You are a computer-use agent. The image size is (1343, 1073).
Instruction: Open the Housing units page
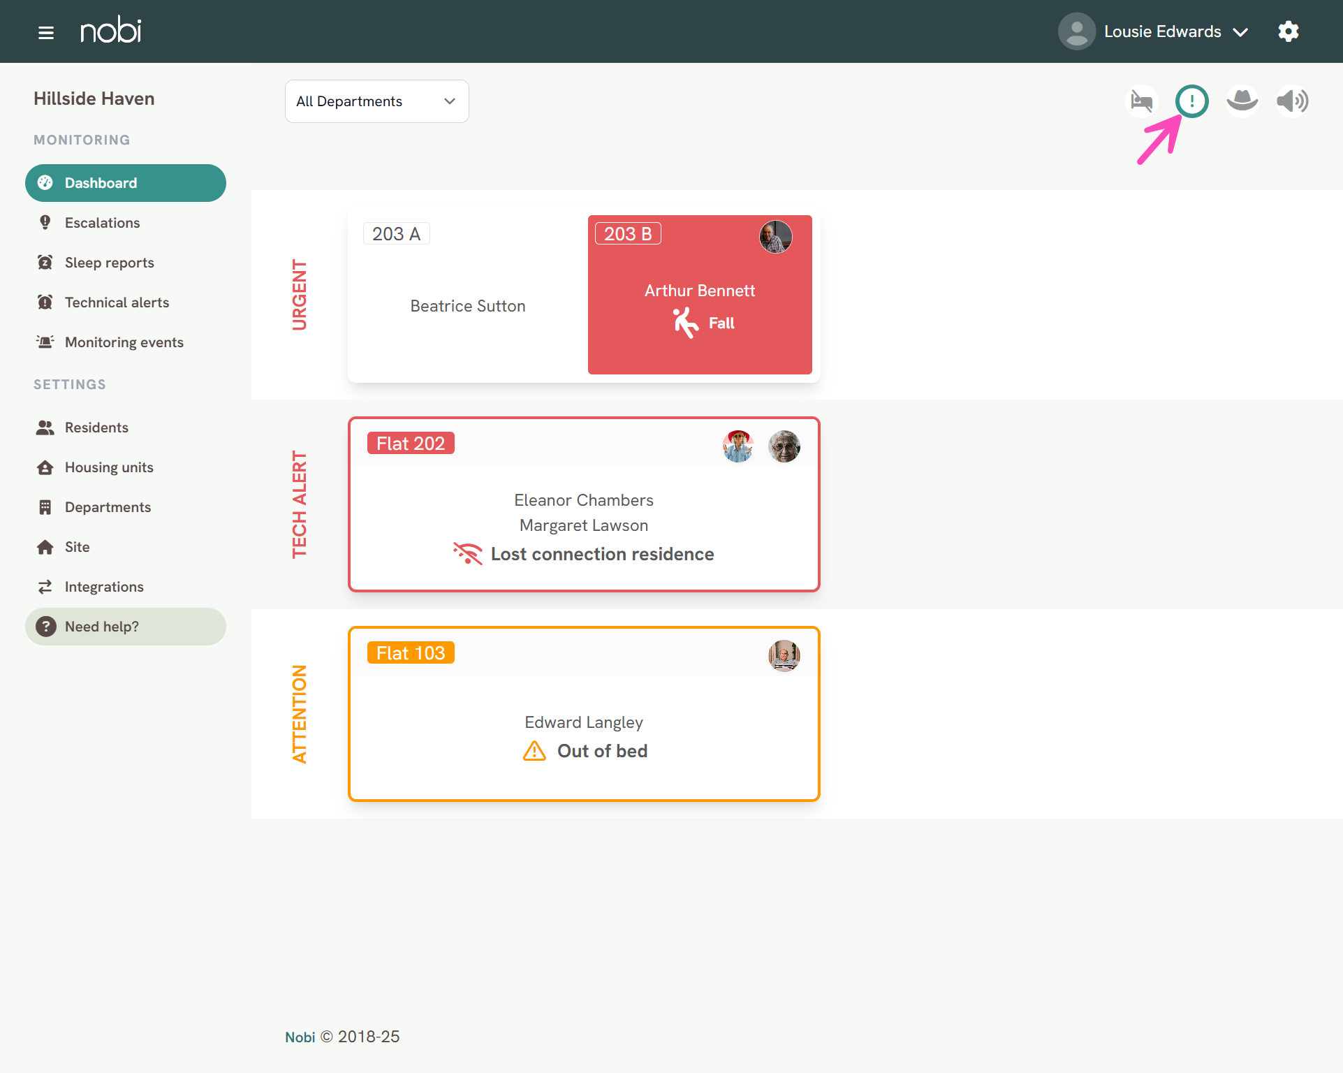[x=109, y=467]
